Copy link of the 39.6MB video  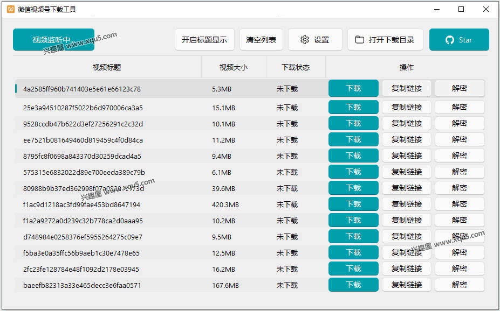pyautogui.click(x=407, y=188)
